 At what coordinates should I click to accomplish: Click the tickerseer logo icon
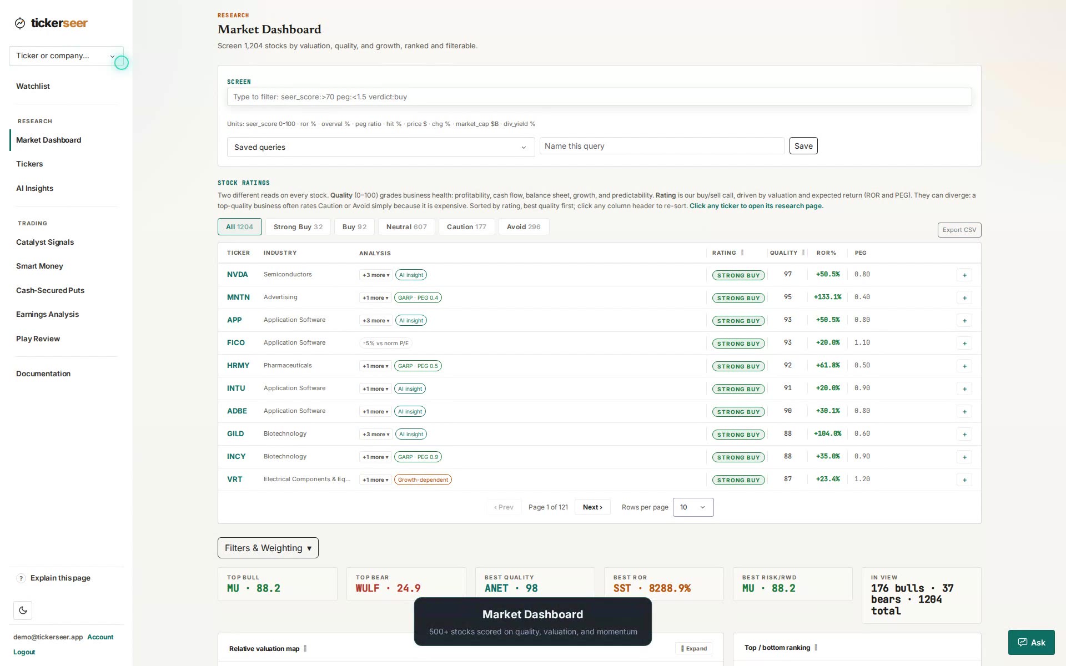point(20,23)
